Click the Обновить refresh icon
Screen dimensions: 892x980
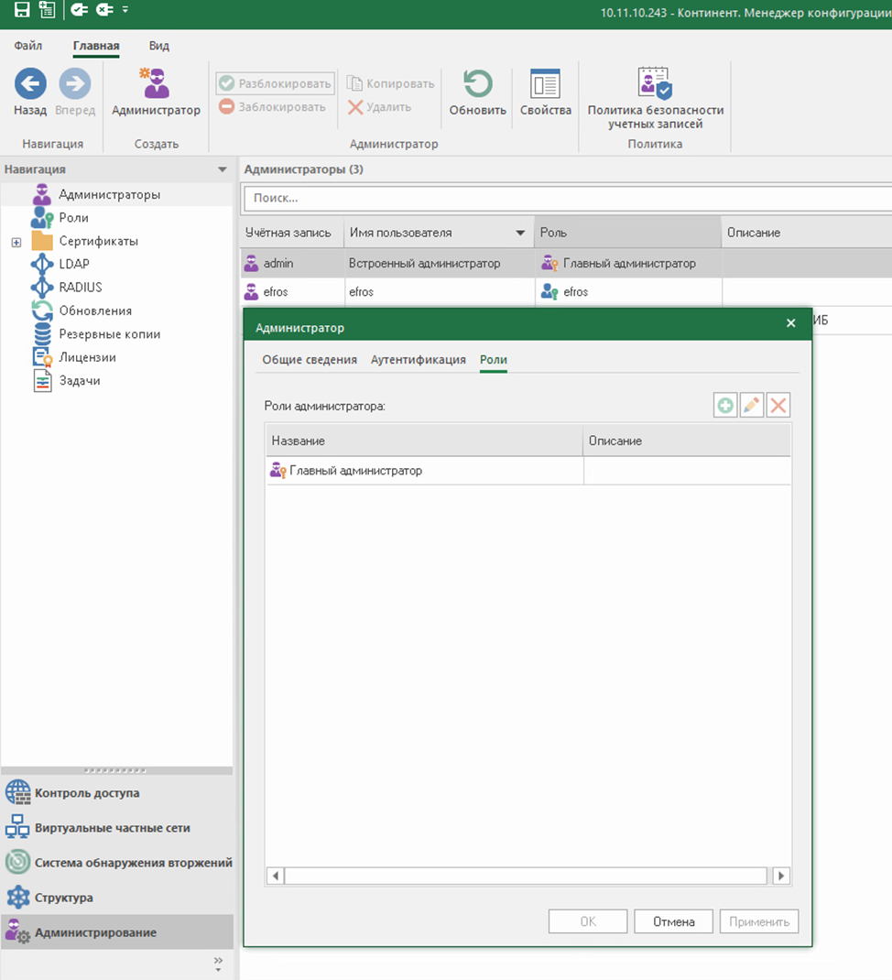(x=477, y=83)
